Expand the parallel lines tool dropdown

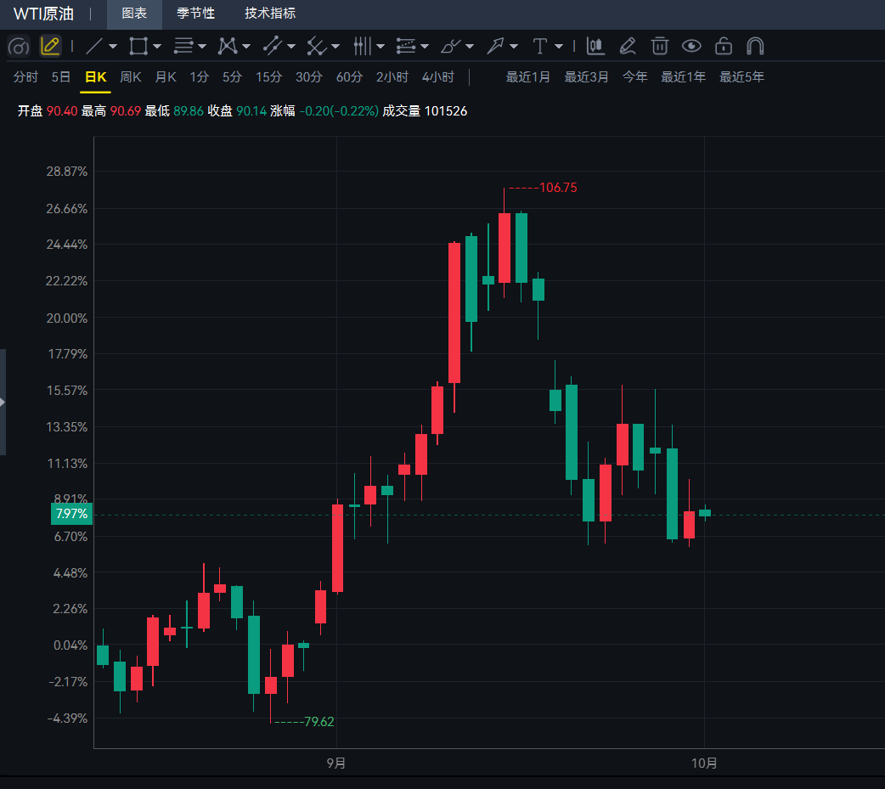pos(202,47)
